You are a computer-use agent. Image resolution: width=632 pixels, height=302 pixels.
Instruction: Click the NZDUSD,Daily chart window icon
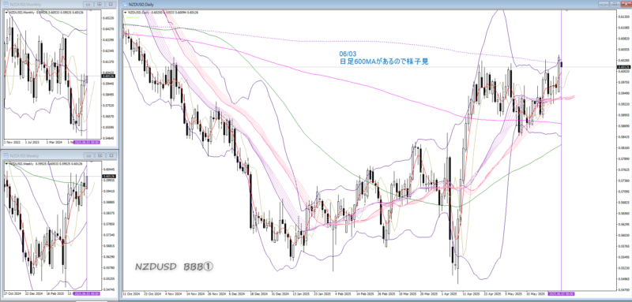[125, 4]
